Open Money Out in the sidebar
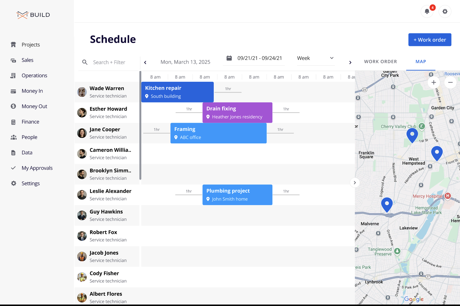 pos(34,106)
